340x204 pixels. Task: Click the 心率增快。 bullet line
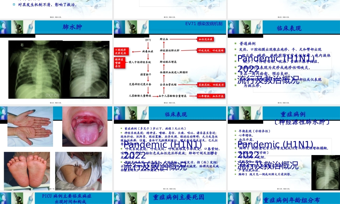pyautogui.click(x=246, y=135)
